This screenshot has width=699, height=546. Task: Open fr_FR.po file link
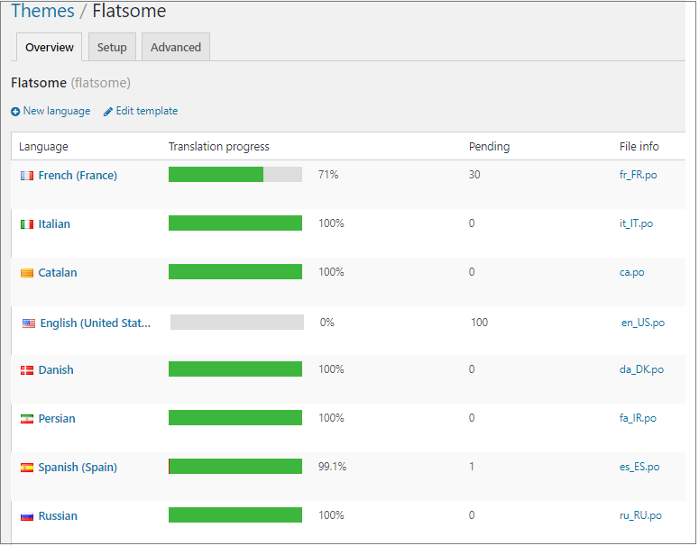(x=638, y=175)
